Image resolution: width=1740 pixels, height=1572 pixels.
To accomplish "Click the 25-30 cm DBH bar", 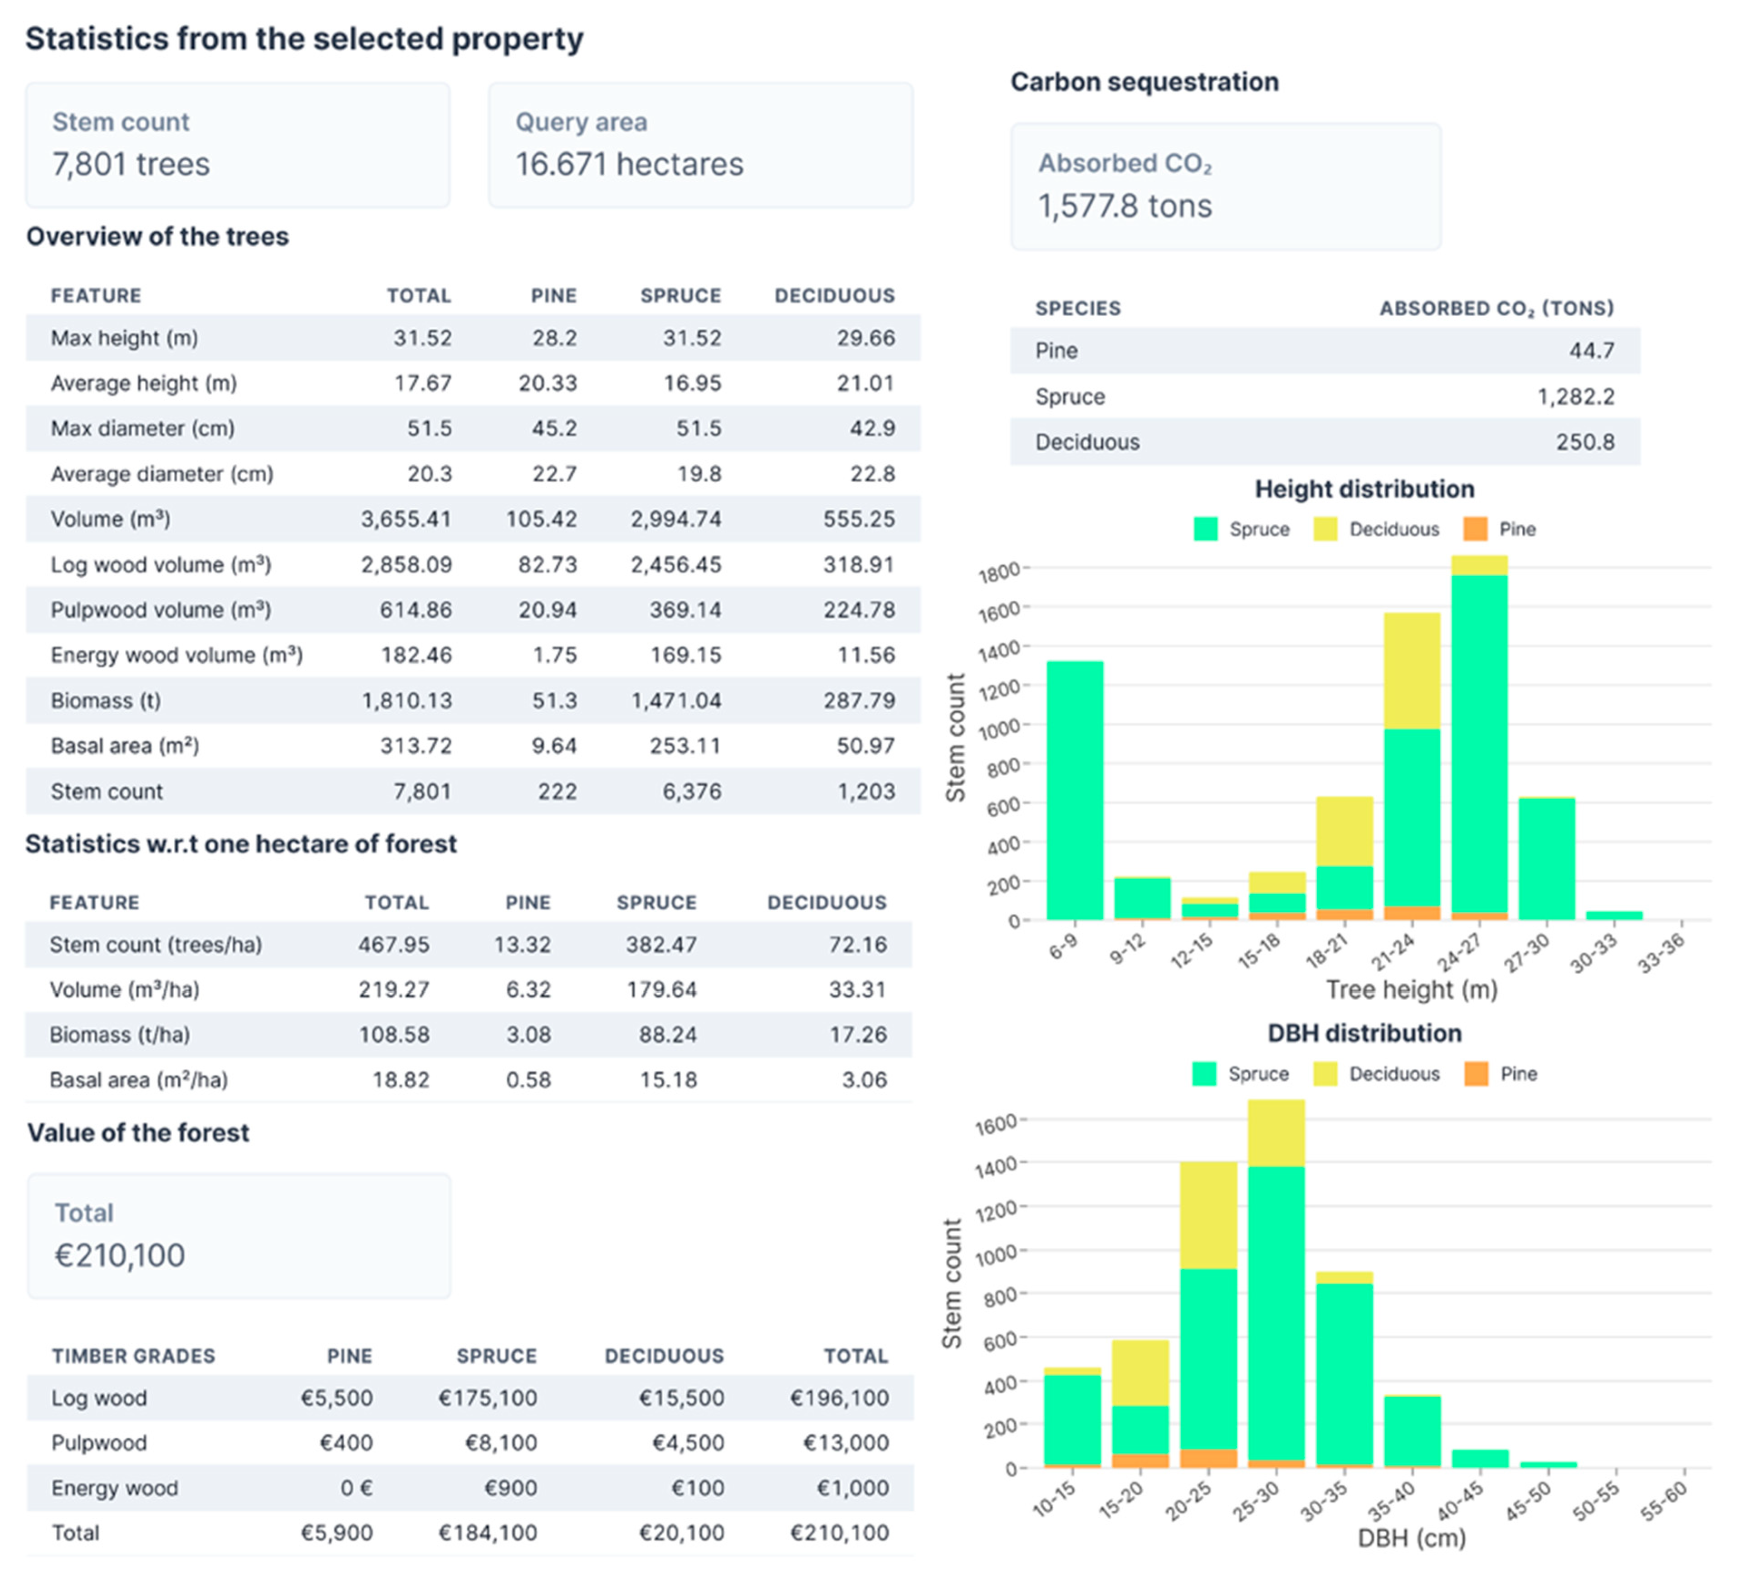I will pyautogui.click(x=1276, y=1283).
